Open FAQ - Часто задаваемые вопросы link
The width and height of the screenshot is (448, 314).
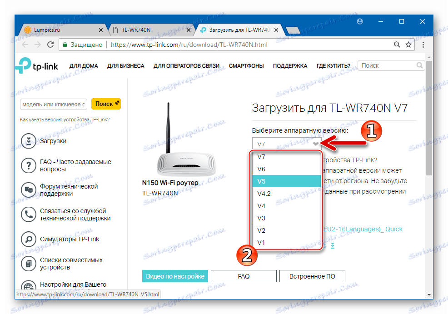tap(75, 165)
